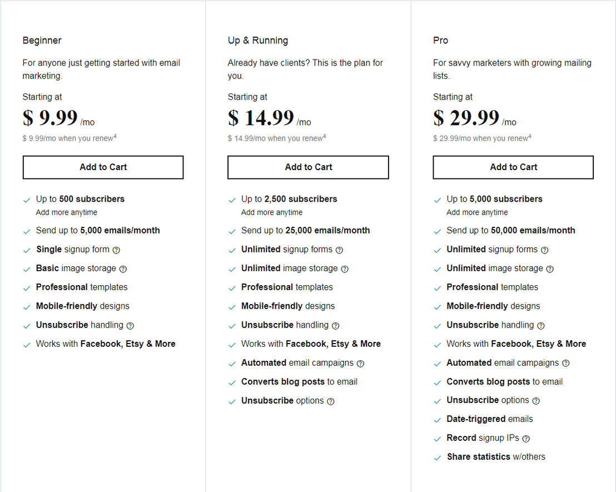Show help for Up & Running Unsubscribe options
The image size is (616, 492).
pyautogui.click(x=331, y=401)
